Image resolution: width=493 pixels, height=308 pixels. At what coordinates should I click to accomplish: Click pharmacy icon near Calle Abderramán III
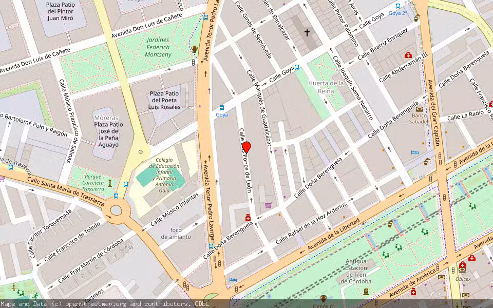[x=408, y=55]
